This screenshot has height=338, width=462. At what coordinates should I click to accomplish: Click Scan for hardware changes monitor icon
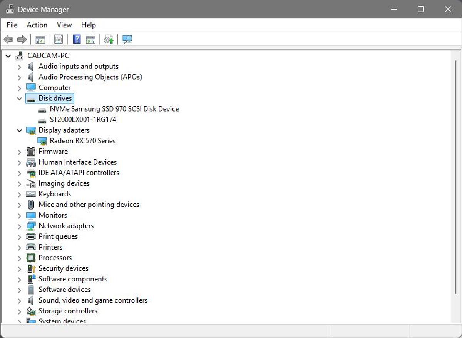(127, 39)
